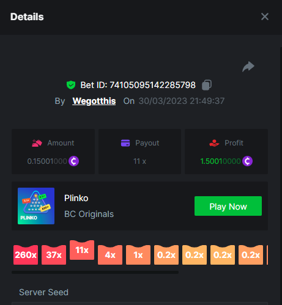
Task: Select the 37x multiplier tile
Action: 54,255
